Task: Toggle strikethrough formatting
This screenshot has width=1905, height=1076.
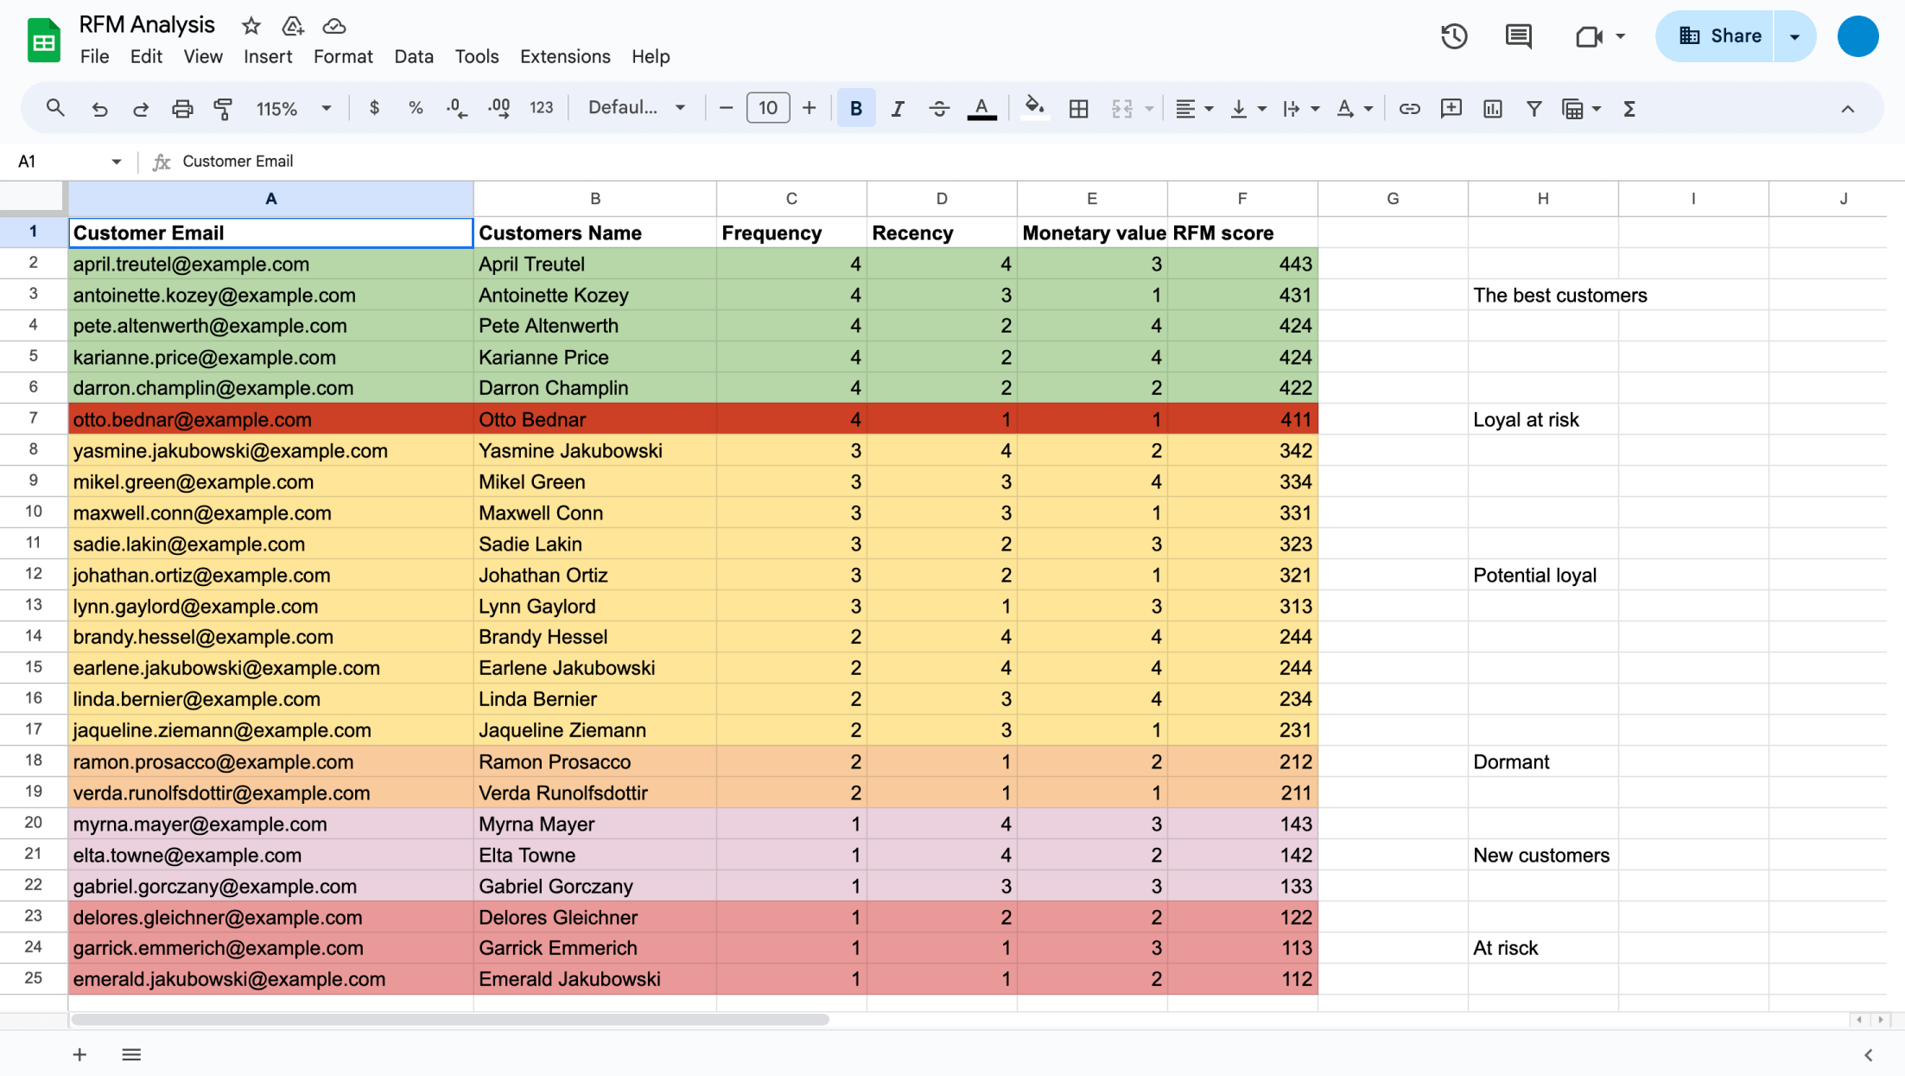Action: [939, 109]
